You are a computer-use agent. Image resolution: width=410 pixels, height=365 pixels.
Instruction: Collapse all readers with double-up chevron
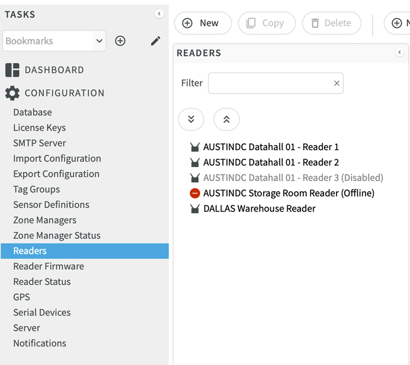(226, 119)
